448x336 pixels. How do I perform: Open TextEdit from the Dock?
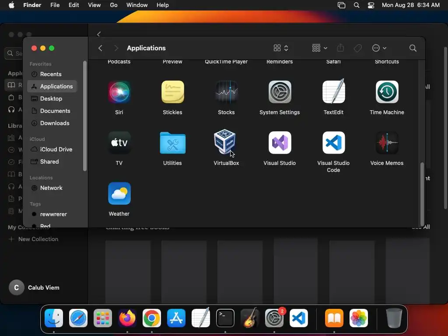(x=201, y=318)
